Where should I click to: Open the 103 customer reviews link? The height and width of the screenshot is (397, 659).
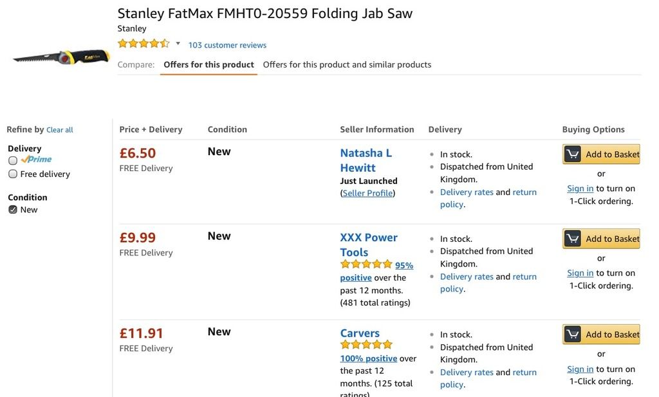[x=227, y=45]
